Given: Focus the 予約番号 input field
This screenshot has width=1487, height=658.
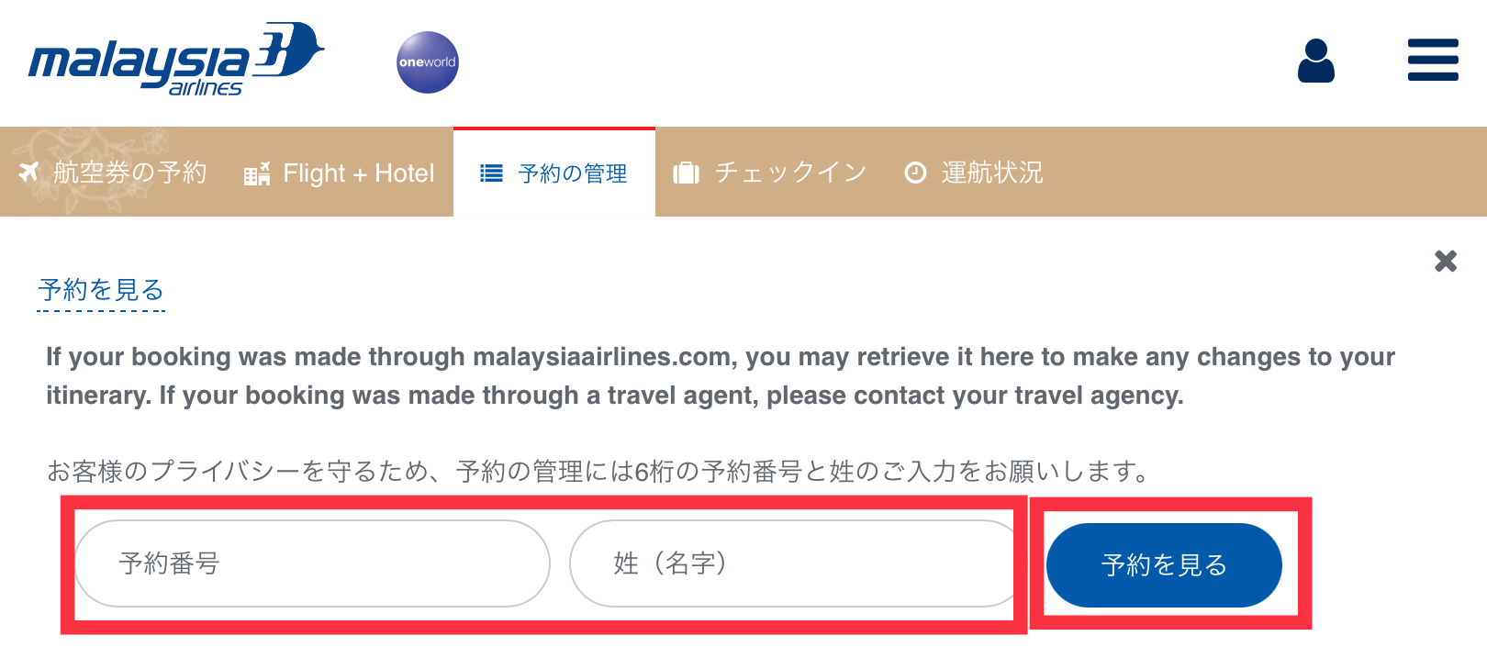Looking at the screenshot, I should coord(312,563).
